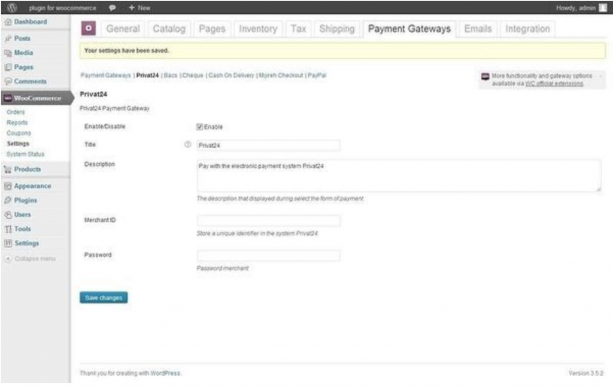Click the Appearance sidebar icon
Image resolution: width=613 pixels, height=387 pixels.
pyautogui.click(x=8, y=186)
